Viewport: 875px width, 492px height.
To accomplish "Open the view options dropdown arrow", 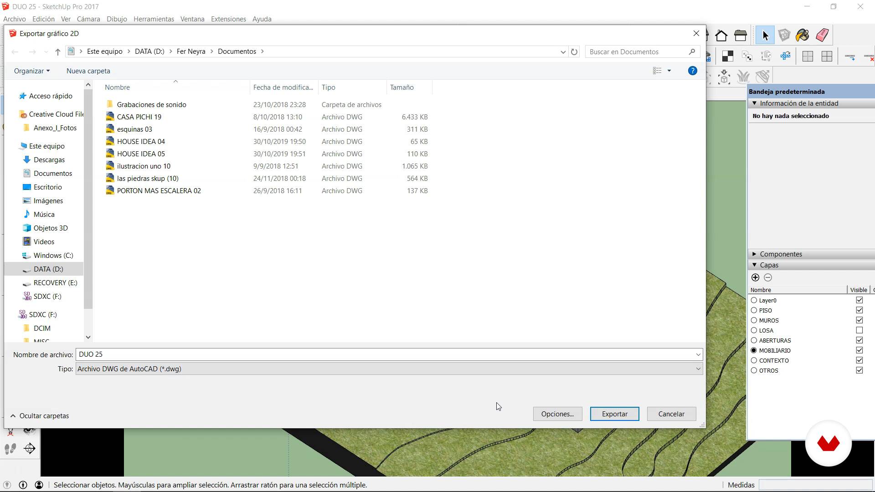I will (669, 71).
